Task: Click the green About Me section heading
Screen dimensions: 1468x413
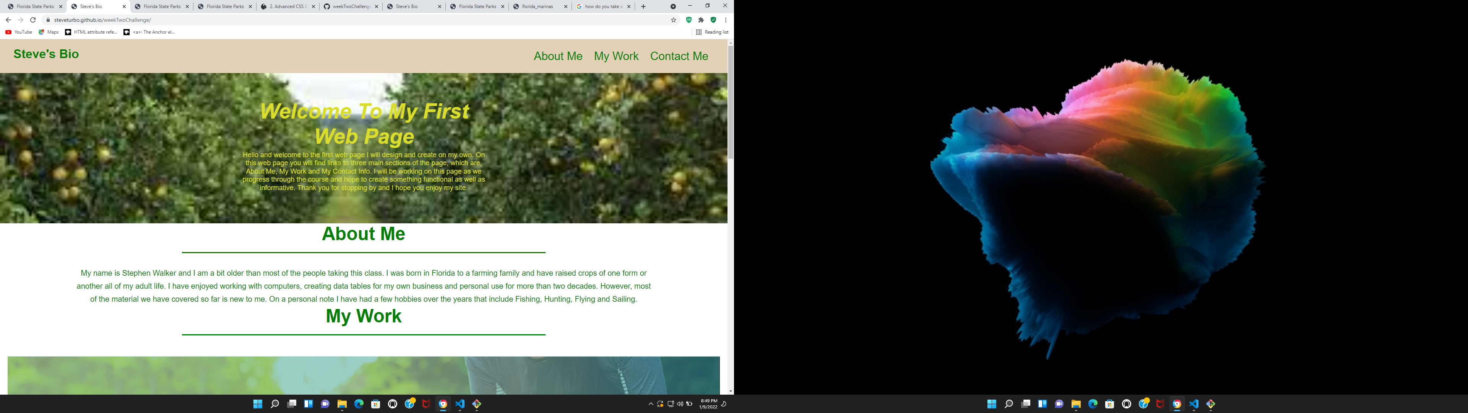Action: 364,234
